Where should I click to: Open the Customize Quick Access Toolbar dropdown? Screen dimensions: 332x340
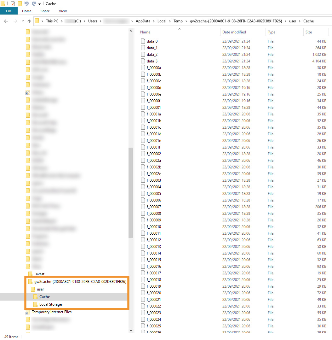tap(39, 4)
